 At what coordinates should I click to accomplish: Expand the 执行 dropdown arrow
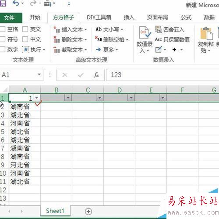click(44, 50)
